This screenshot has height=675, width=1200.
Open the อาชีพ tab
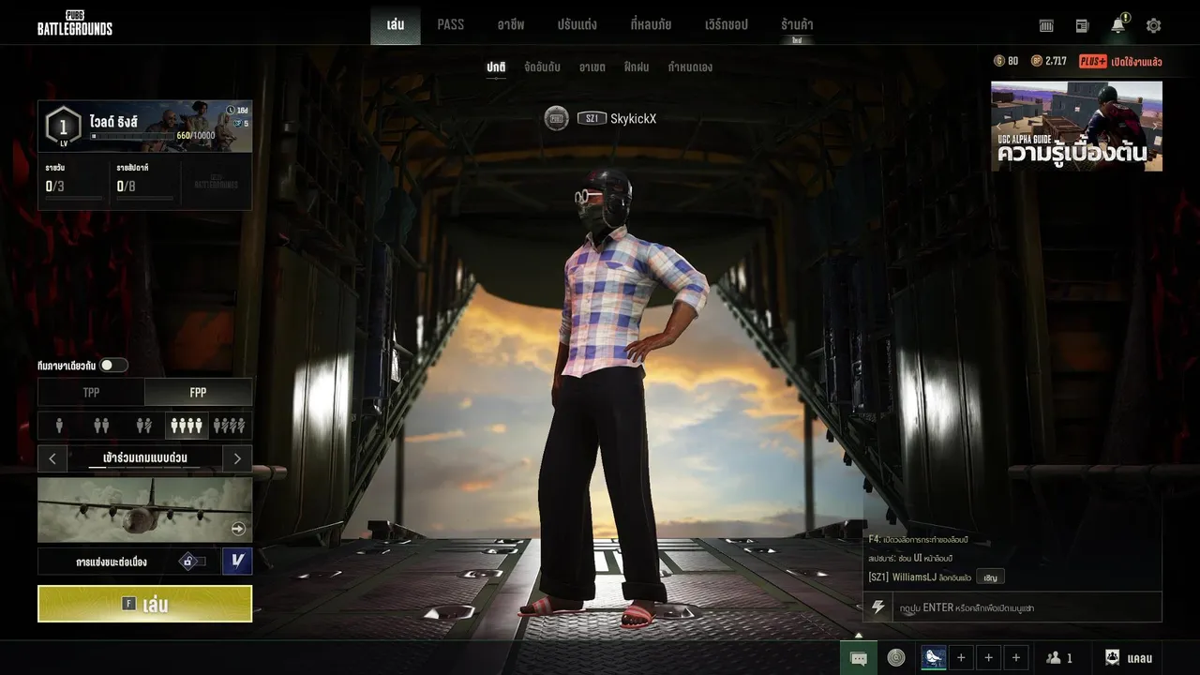[509, 24]
